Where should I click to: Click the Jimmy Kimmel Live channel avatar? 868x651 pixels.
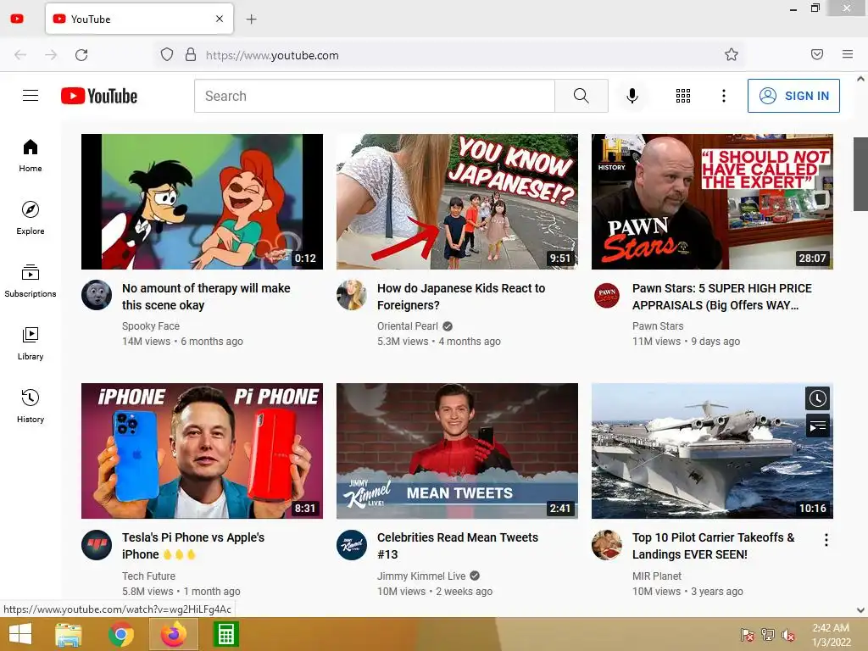point(352,545)
